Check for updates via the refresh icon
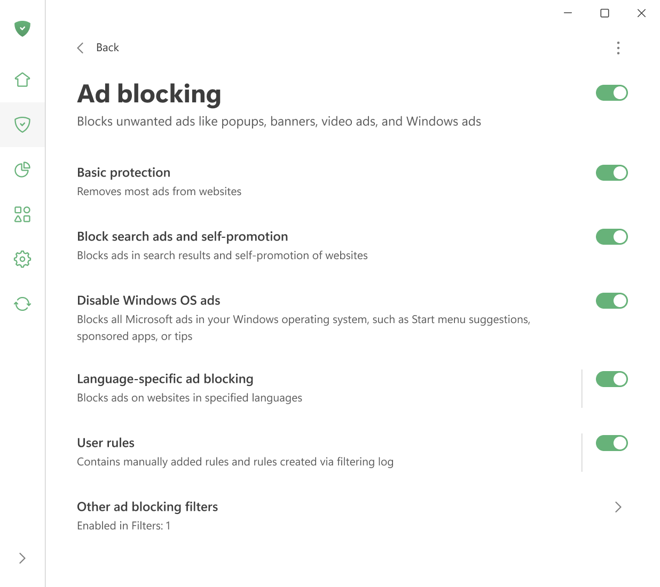 point(22,303)
